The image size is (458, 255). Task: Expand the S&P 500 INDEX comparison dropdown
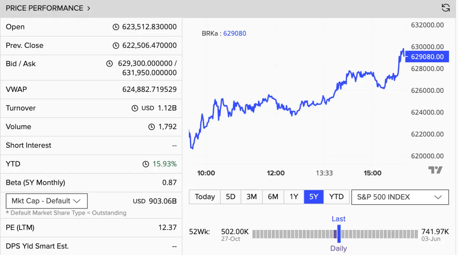[x=400, y=197]
